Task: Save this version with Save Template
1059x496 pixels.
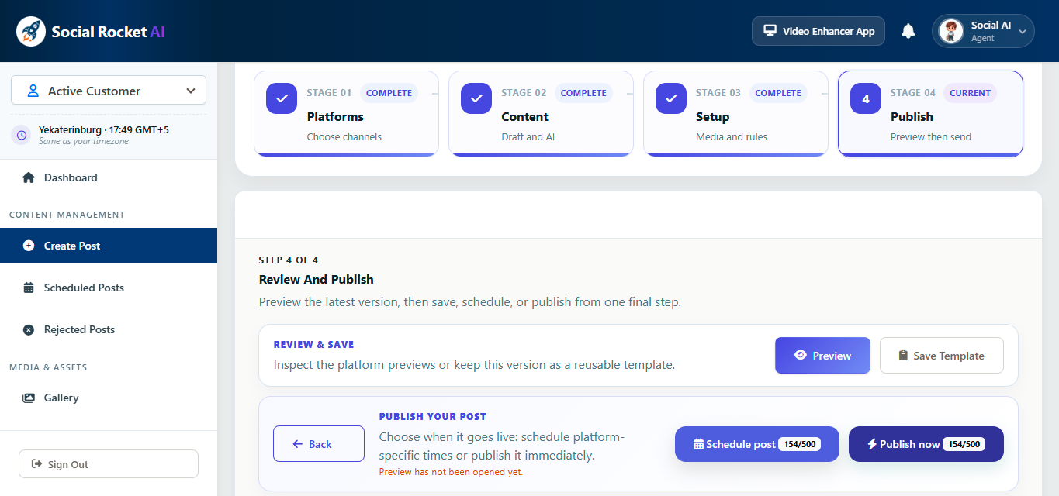Action: (942, 356)
